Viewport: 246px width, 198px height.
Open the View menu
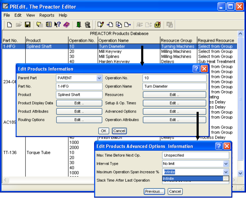pos(30,15)
